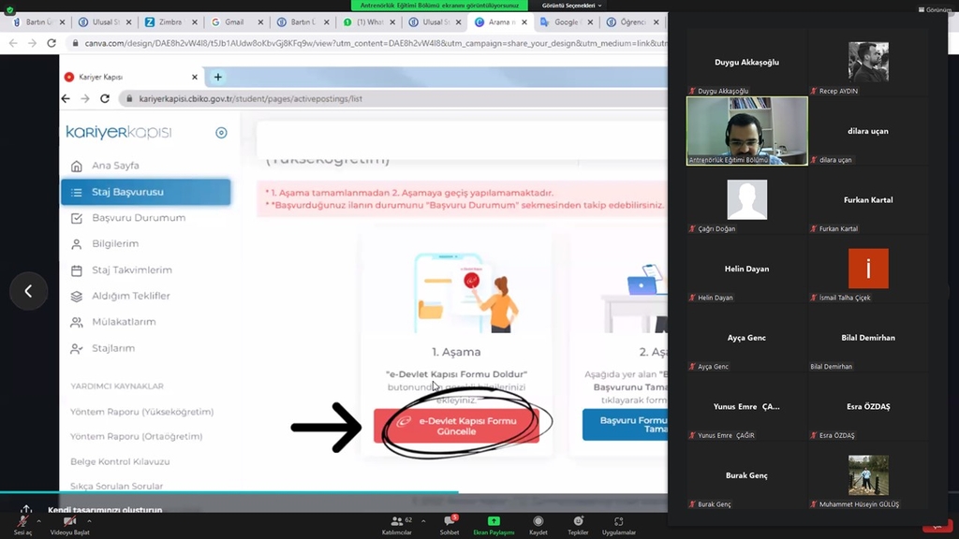Click the Sesi aç microphone icon

(x=22, y=521)
